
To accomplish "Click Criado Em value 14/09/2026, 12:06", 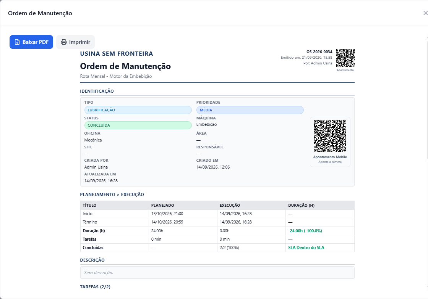I will tap(213, 167).
